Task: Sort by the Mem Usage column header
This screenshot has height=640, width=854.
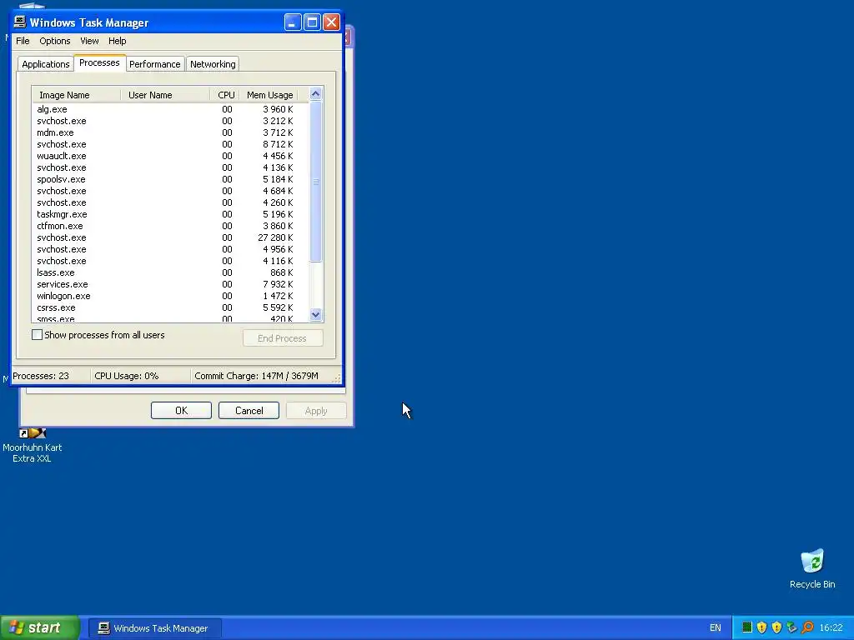Action: click(269, 95)
